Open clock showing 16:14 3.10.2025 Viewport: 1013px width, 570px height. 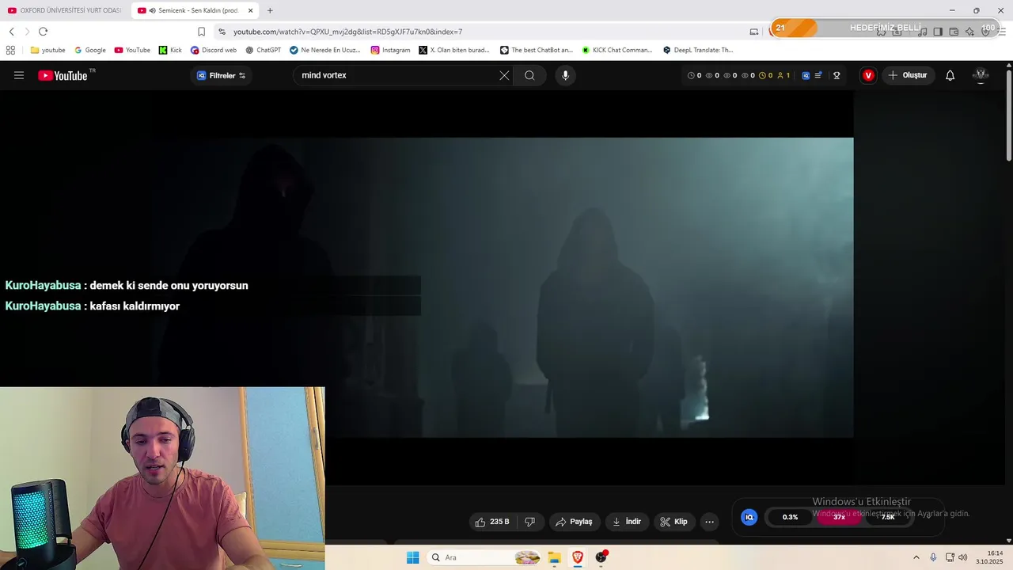tap(989, 557)
